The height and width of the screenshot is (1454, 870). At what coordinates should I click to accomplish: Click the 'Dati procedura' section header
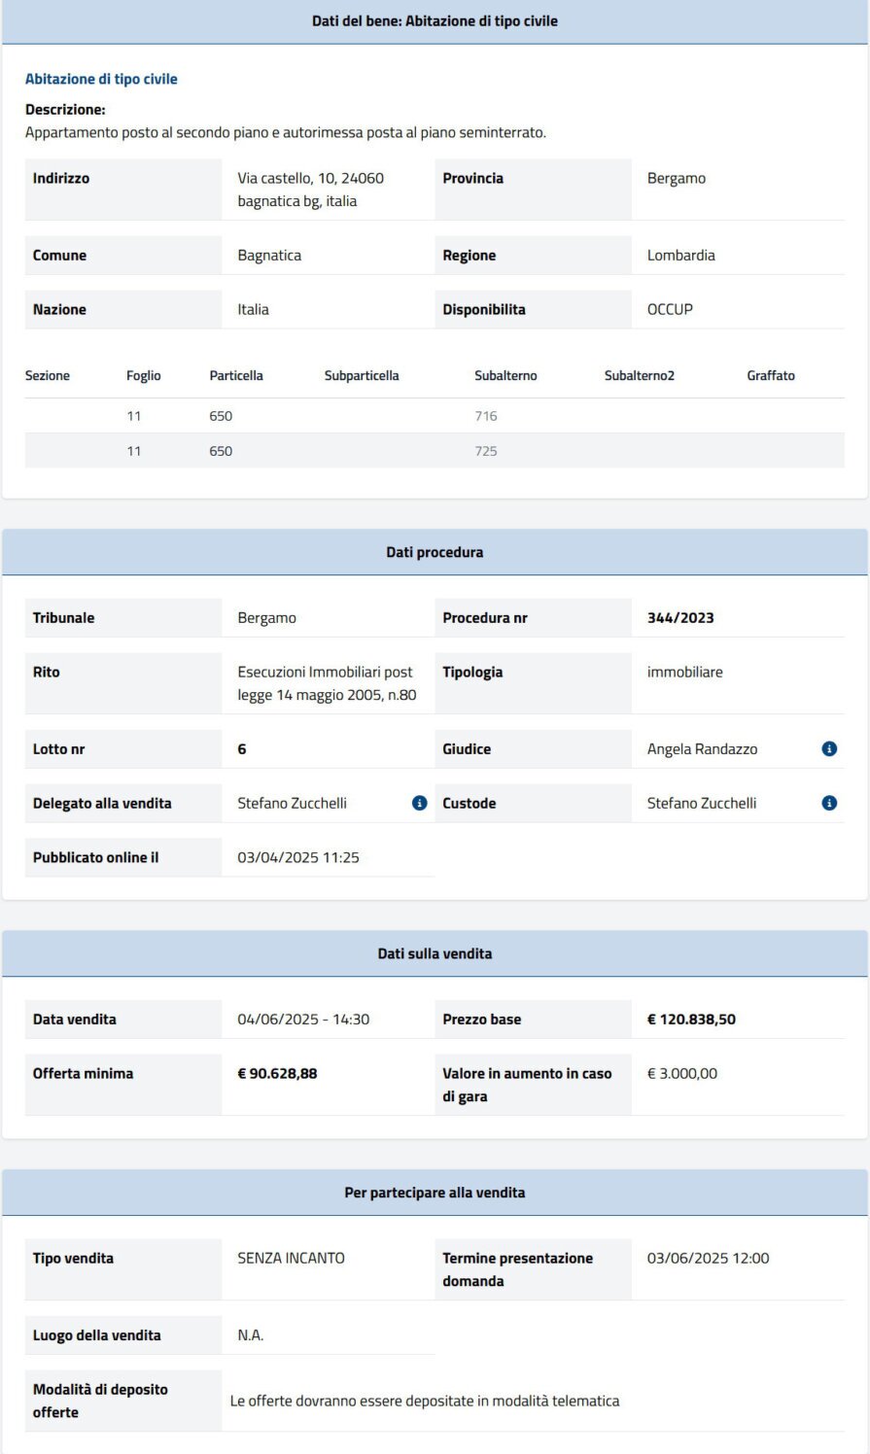[435, 552]
